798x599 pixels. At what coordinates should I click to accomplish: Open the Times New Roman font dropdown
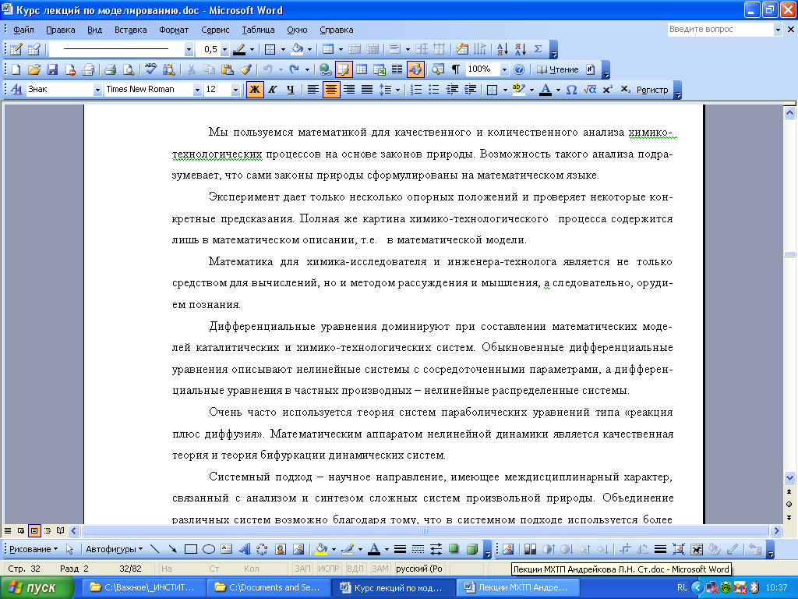pyautogui.click(x=197, y=90)
